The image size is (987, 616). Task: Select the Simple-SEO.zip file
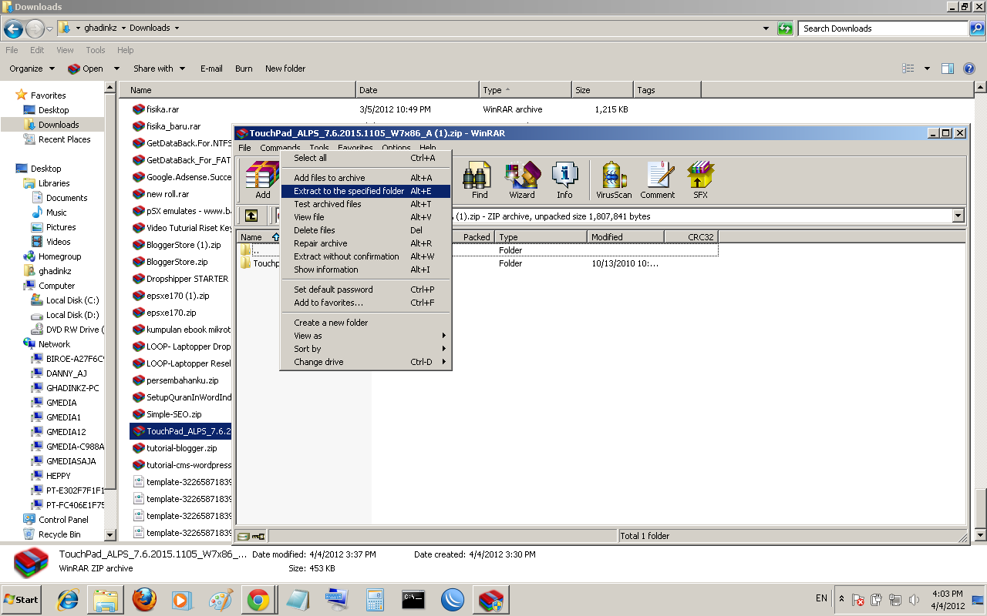(x=173, y=414)
